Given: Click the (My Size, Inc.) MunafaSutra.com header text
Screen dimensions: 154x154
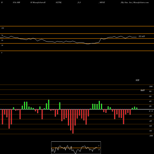Looking at the screenshot, I should point(135,2).
